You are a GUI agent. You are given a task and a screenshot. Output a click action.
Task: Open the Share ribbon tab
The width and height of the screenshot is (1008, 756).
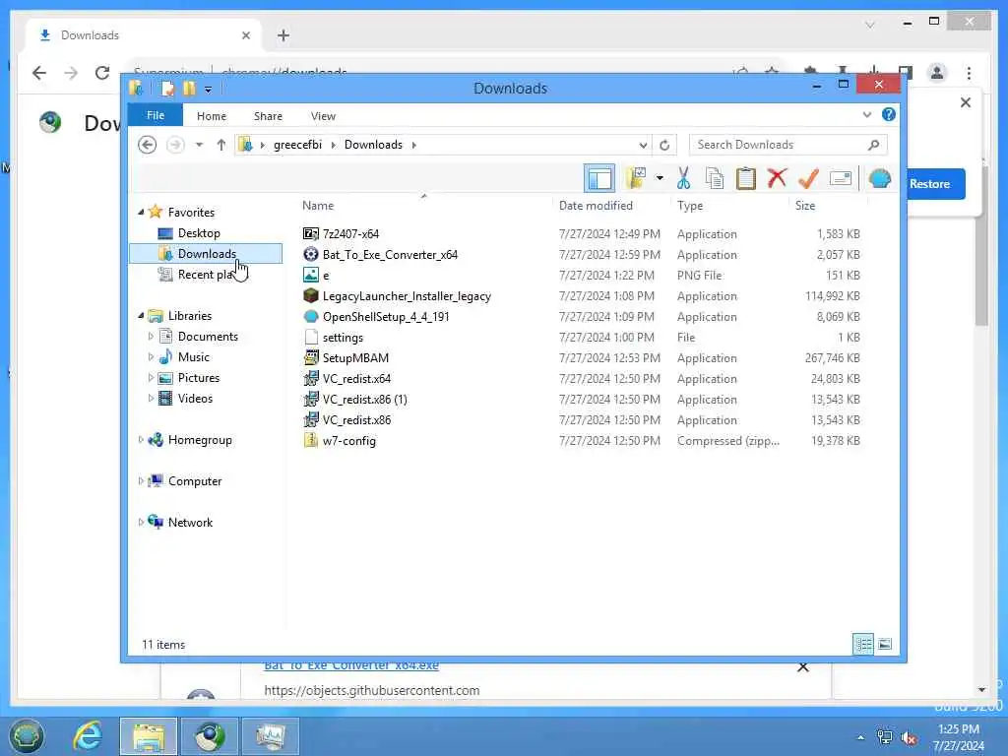click(268, 116)
